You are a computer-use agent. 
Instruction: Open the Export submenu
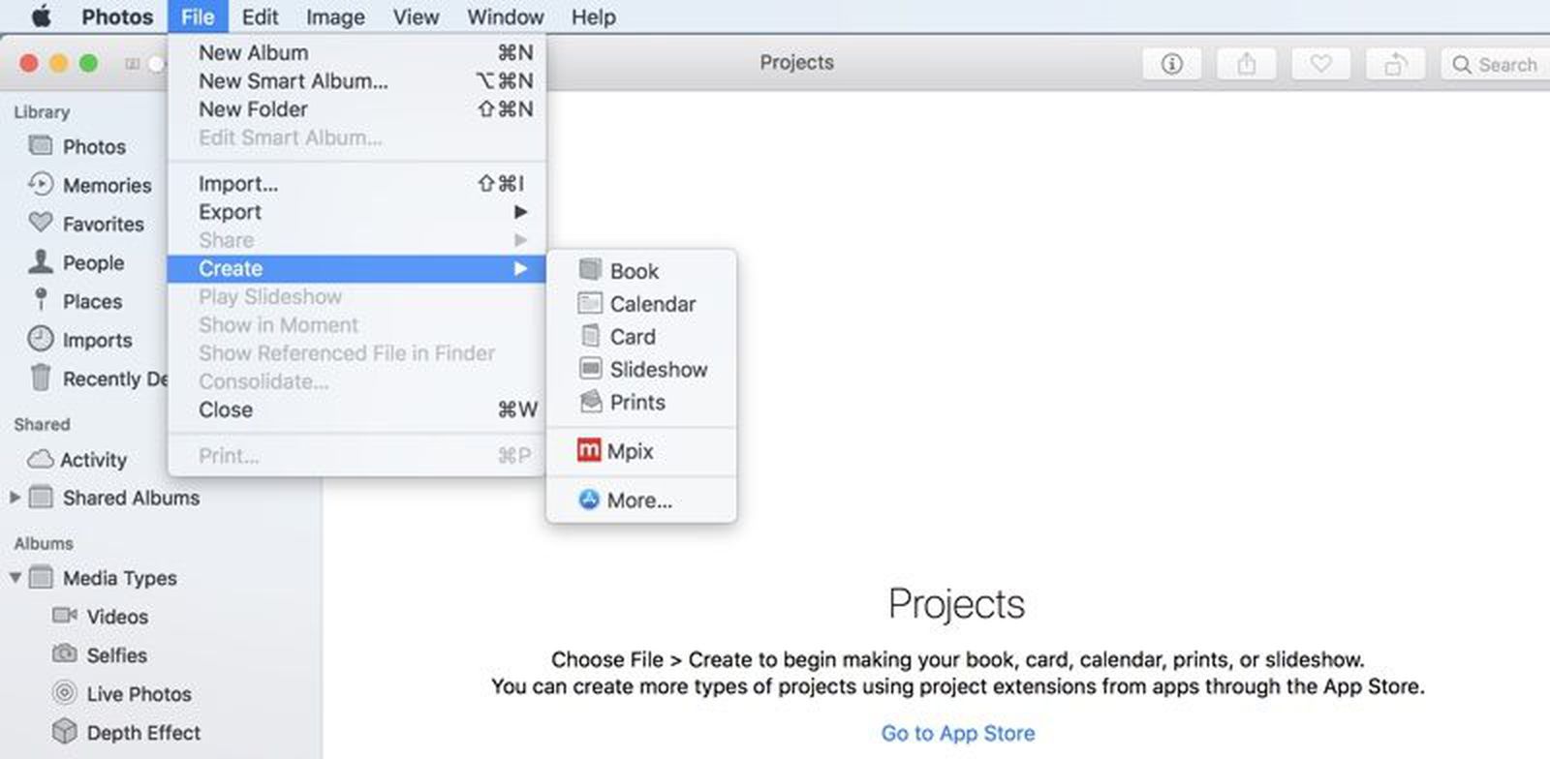click(x=230, y=212)
